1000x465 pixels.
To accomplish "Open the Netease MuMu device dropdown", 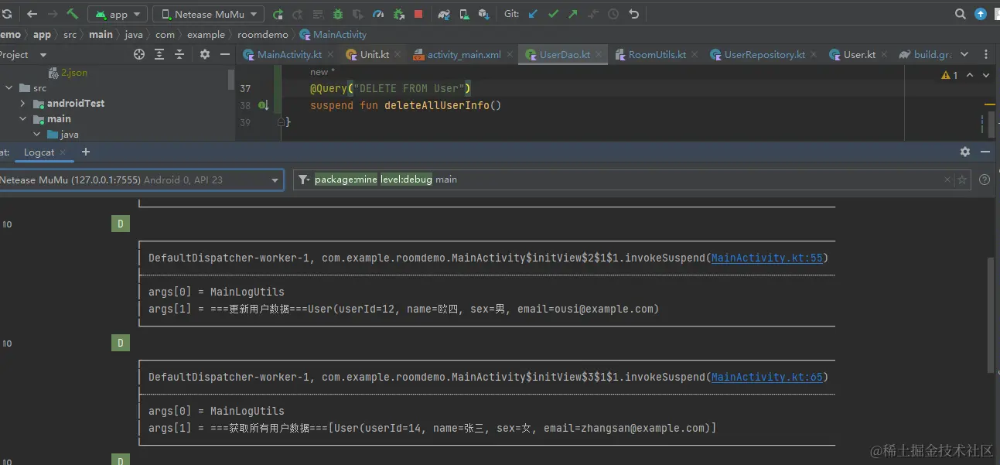I will [x=208, y=14].
